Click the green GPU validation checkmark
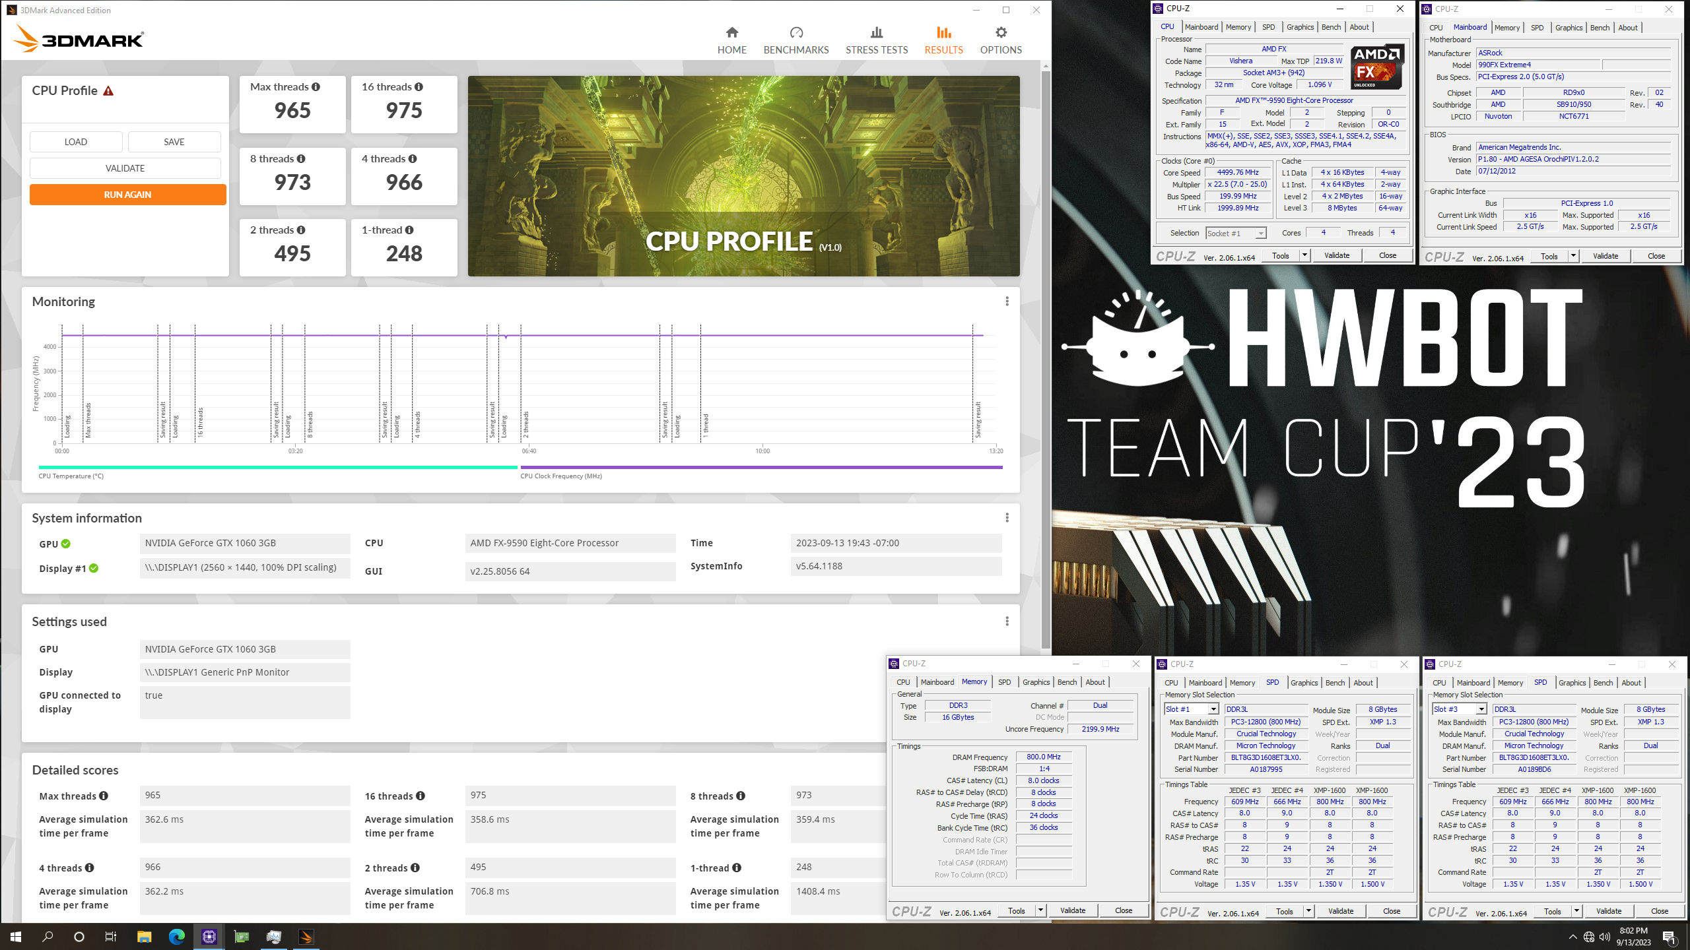The width and height of the screenshot is (1690, 950). tap(66, 544)
